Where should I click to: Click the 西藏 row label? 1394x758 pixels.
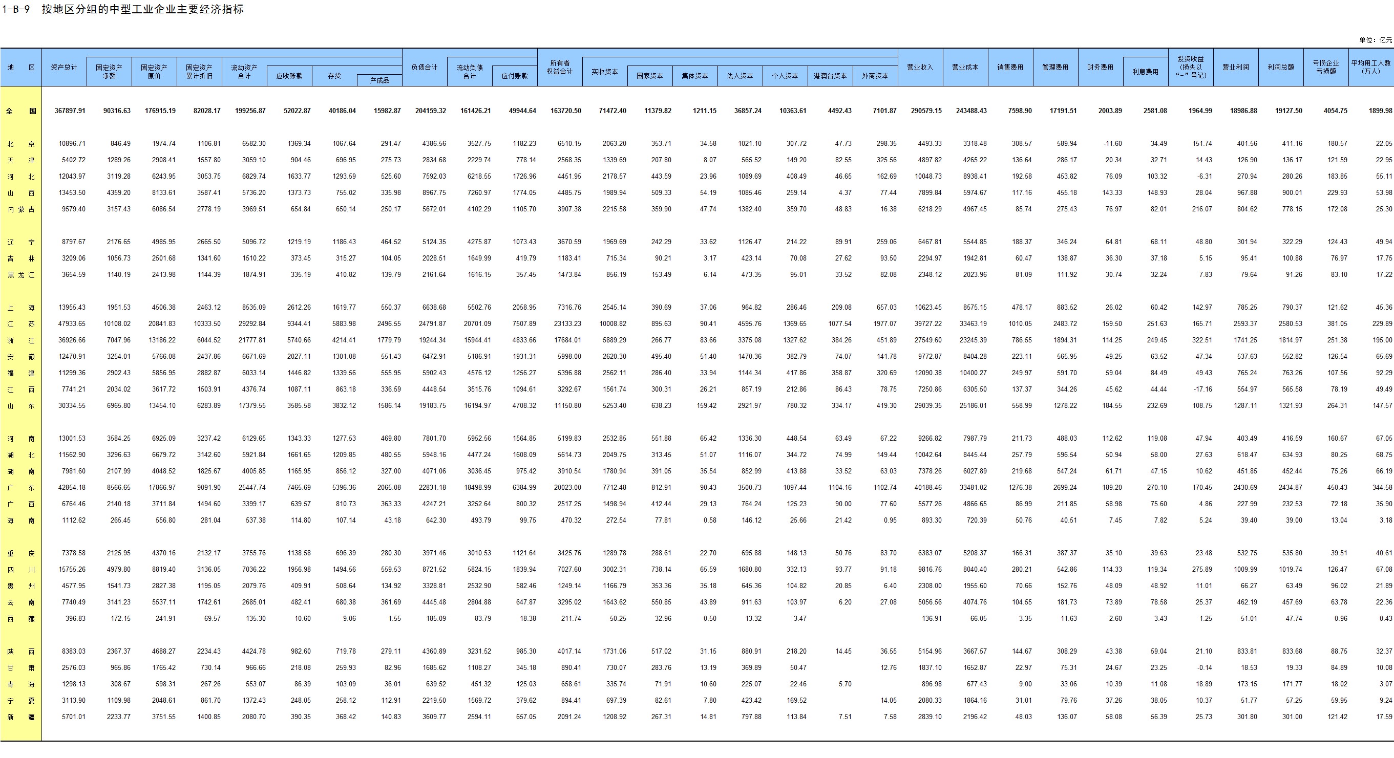click(21, 618)
